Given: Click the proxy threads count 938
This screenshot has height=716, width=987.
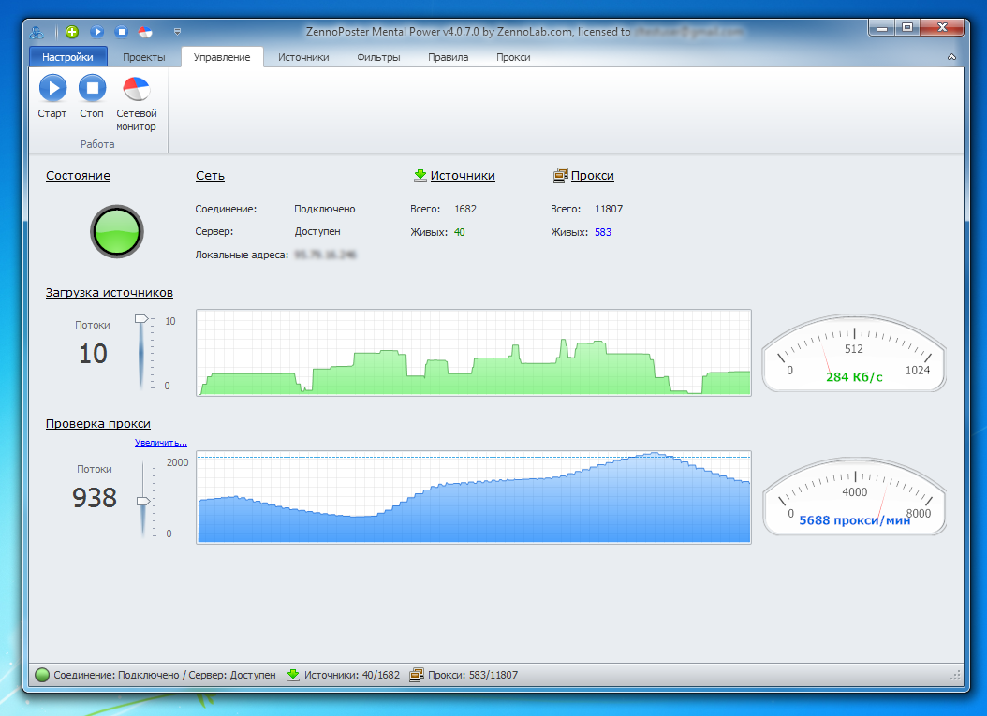Looking at the screenshot, I should pos(95,498).
